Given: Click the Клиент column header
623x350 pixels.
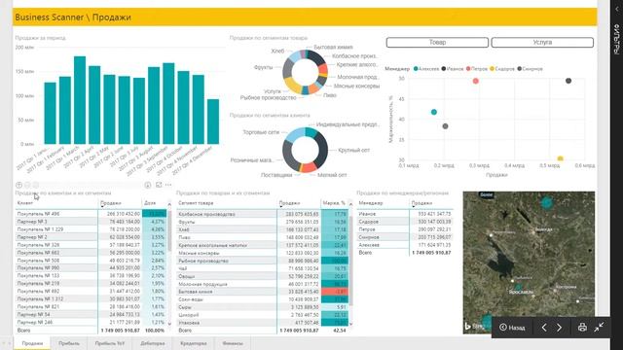Looking at the screenshot, I should click(x=25, y=203).
